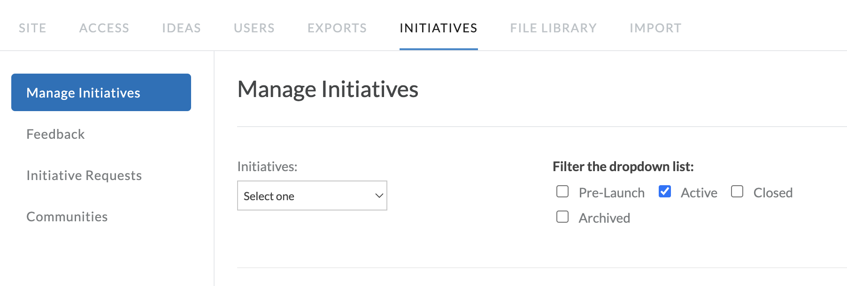Click the 'Manage Initiatives' page heading
This screenshot has width=847, height=286.
pos(328,89)
